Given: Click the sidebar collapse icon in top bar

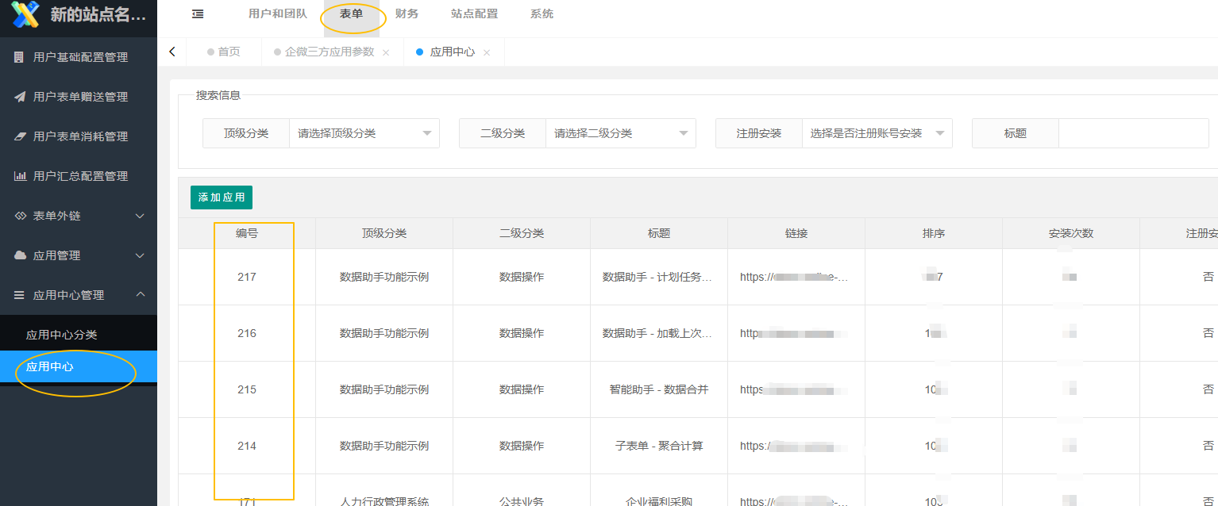Looking at the screenshot, I should click(198, 14).
